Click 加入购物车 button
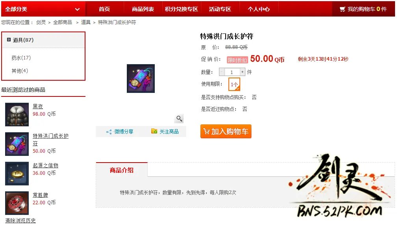The image size is (397, 235). tap(226, 131)
